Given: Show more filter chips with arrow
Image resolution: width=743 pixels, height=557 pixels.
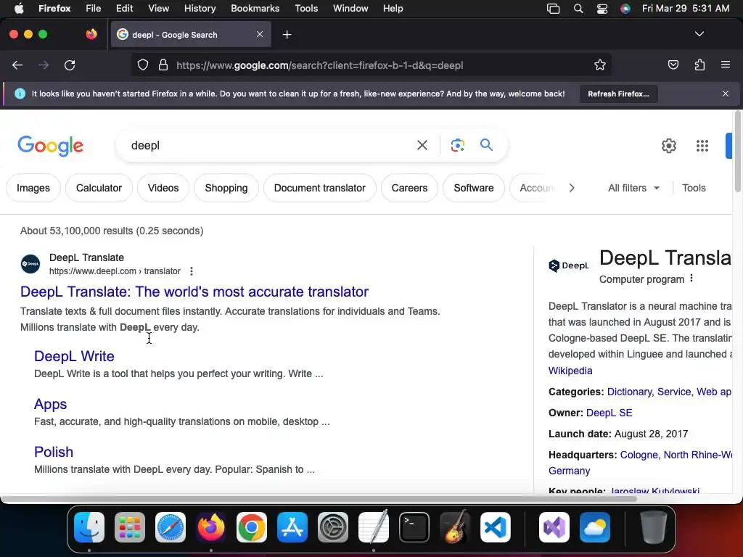Looking at the screenshot, I should [572, 188].
